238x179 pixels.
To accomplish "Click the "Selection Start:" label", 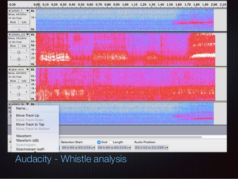I will [72, 142].
